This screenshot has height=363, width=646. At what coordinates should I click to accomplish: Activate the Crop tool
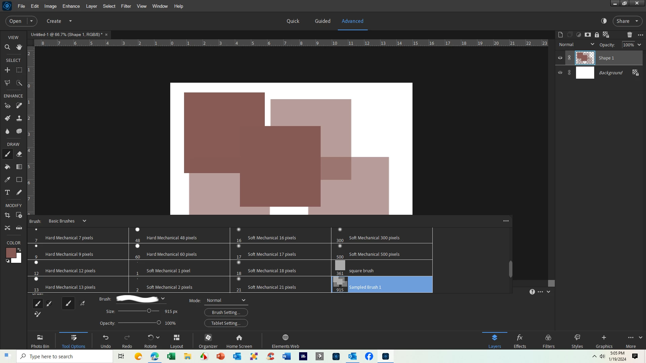7,215
